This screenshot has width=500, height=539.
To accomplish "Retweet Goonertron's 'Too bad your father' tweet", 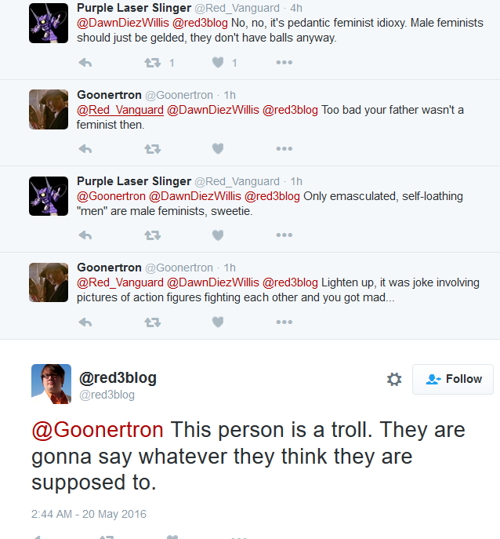I will (153, 149).
